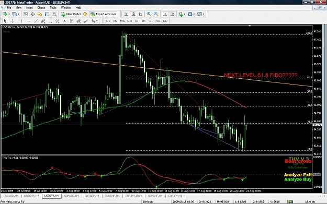Expand the Periods dropdown arrow
This screenshot has height=204, width=327.
[x=194, y=14]
